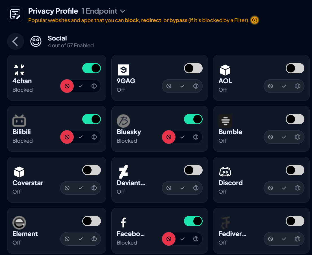Enable the AOL toggle
The height and width of the screenshot is (255, 312).
(x=295, y=68)
